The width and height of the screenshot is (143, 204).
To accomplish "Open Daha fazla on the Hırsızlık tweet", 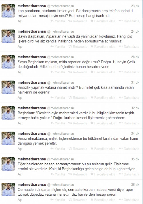I will point(129,98).
